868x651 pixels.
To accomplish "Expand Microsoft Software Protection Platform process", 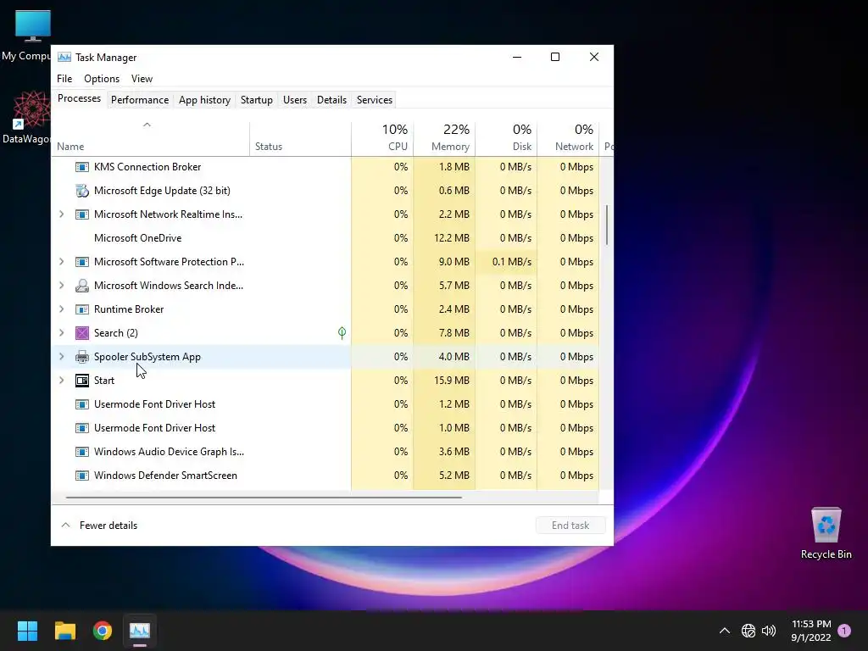I will click(x=61, y=262).
